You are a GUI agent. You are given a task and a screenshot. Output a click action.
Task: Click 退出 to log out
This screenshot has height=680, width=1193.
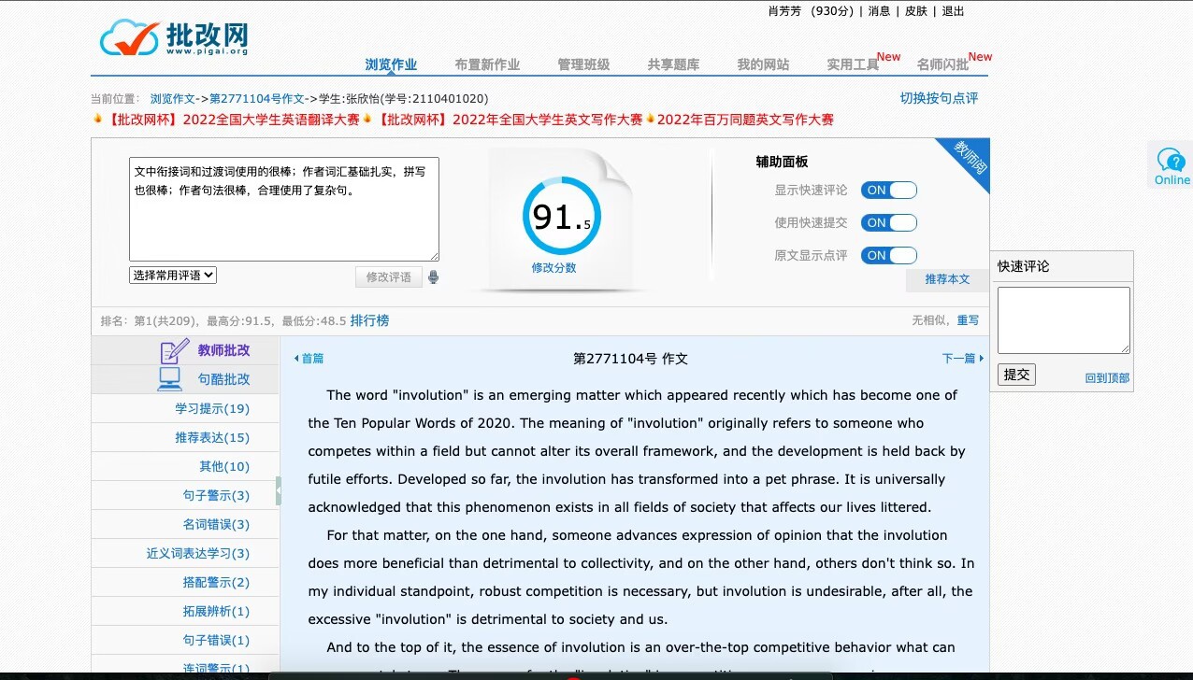click(x=953, y=11)
